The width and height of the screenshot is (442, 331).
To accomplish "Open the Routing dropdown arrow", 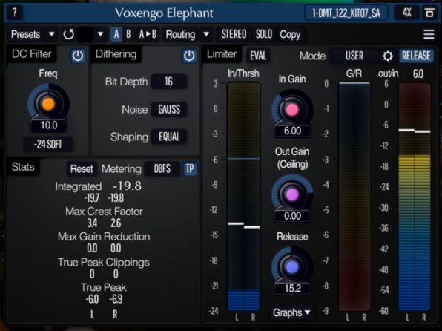I will [206, 34].
